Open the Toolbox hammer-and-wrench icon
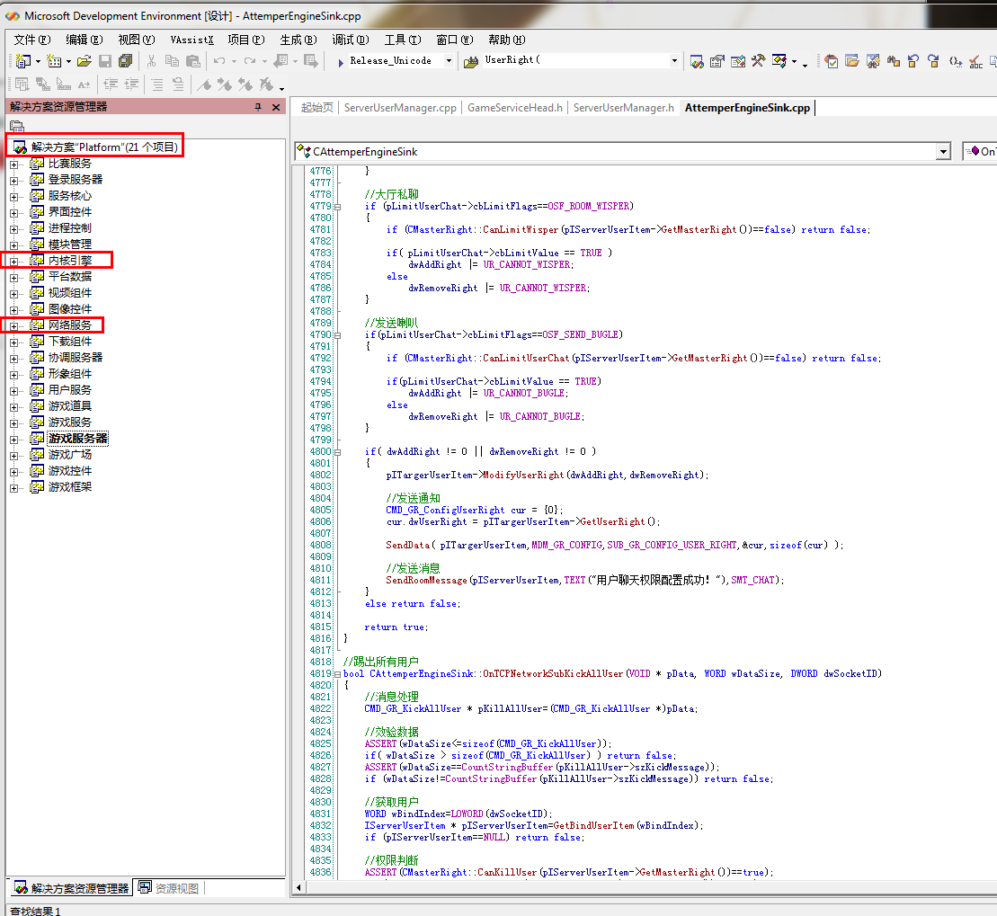This screenshot has width=997, height=916. click(x=758, y=61)
